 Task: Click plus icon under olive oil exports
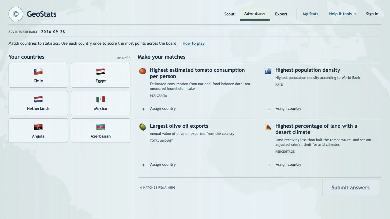coord(144,165)
